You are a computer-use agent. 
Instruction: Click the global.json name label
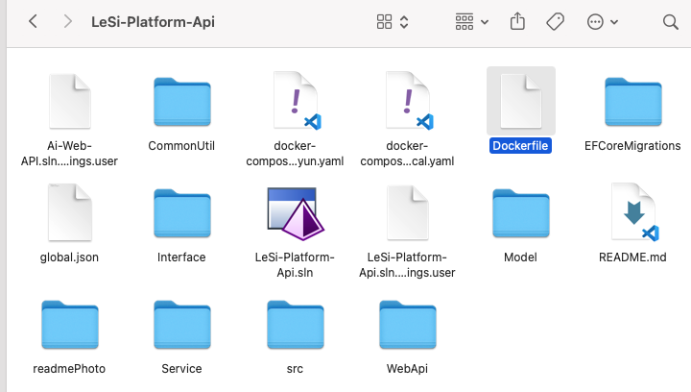click(x=69, y=257)
